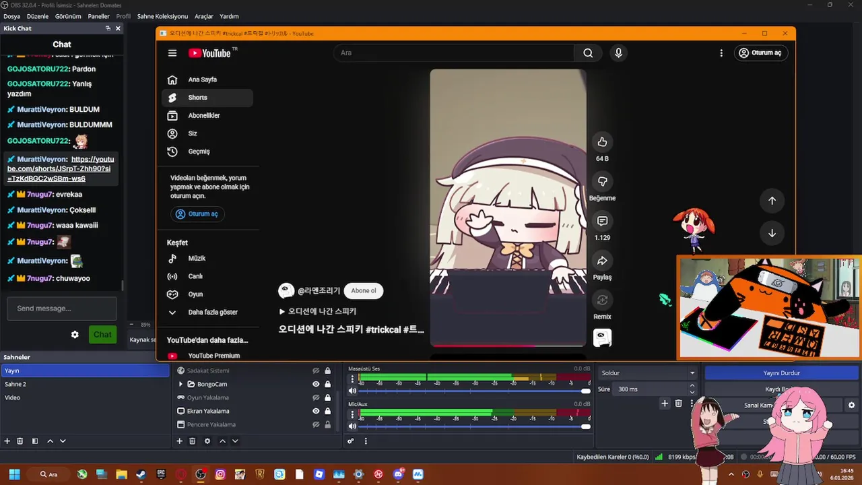Open YouTube settings three-dot menu
Viewport: 862px width, 485px height.
pos(721,53)
